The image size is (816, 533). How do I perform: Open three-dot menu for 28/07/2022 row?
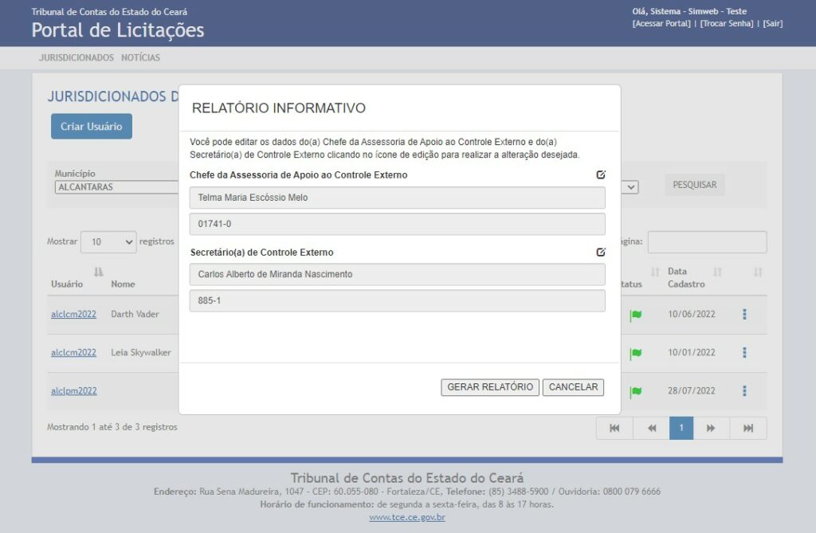(744, 391)
